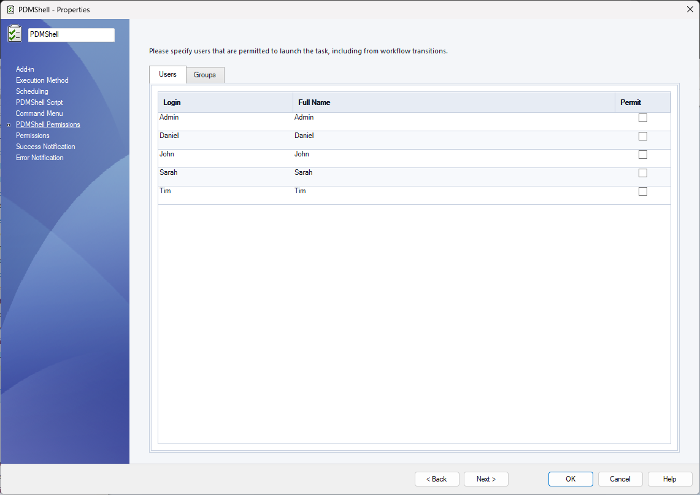Click the Sarah login cell
Viewport: 700px width, 495px height.
click(x=225, y=177)
